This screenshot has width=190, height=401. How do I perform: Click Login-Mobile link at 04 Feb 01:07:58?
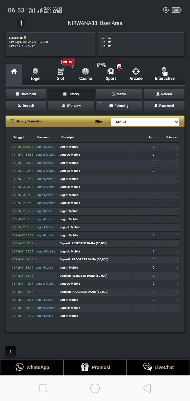coord(44,179)
